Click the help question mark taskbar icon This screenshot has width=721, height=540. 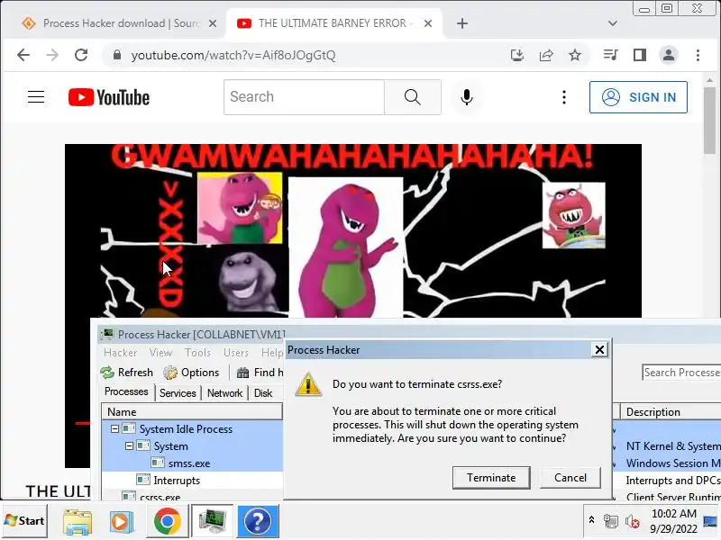258,521
